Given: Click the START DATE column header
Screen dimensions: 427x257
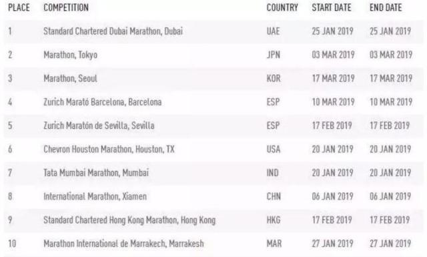Looking at the screenshot, I should (332, 7).
